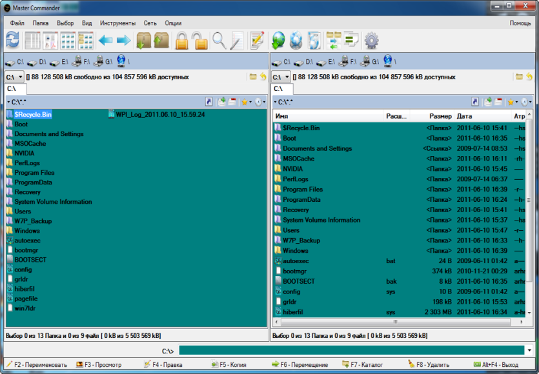Screen dimensions: 539x374
Task: Click the command line input field
Action: point(352,351)
